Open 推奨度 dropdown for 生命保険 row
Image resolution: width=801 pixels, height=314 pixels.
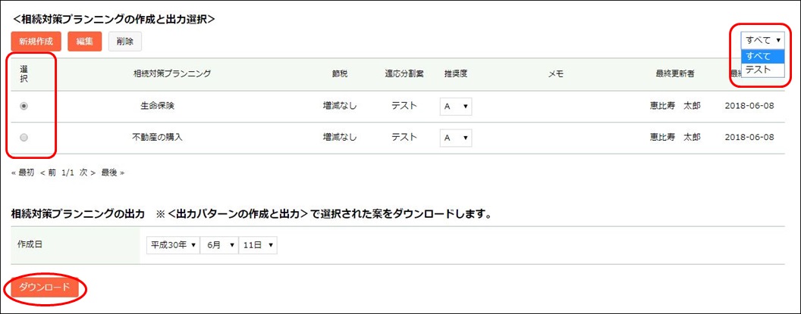tap(456, 107)
